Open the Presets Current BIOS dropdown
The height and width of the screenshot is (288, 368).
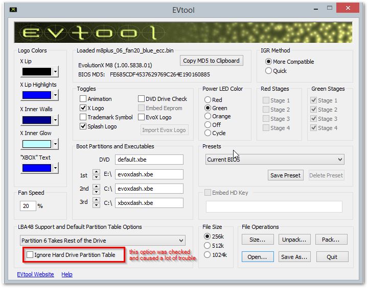(274, 160)
